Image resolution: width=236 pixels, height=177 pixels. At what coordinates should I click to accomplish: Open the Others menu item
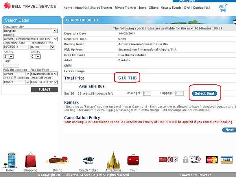point(153,8)
